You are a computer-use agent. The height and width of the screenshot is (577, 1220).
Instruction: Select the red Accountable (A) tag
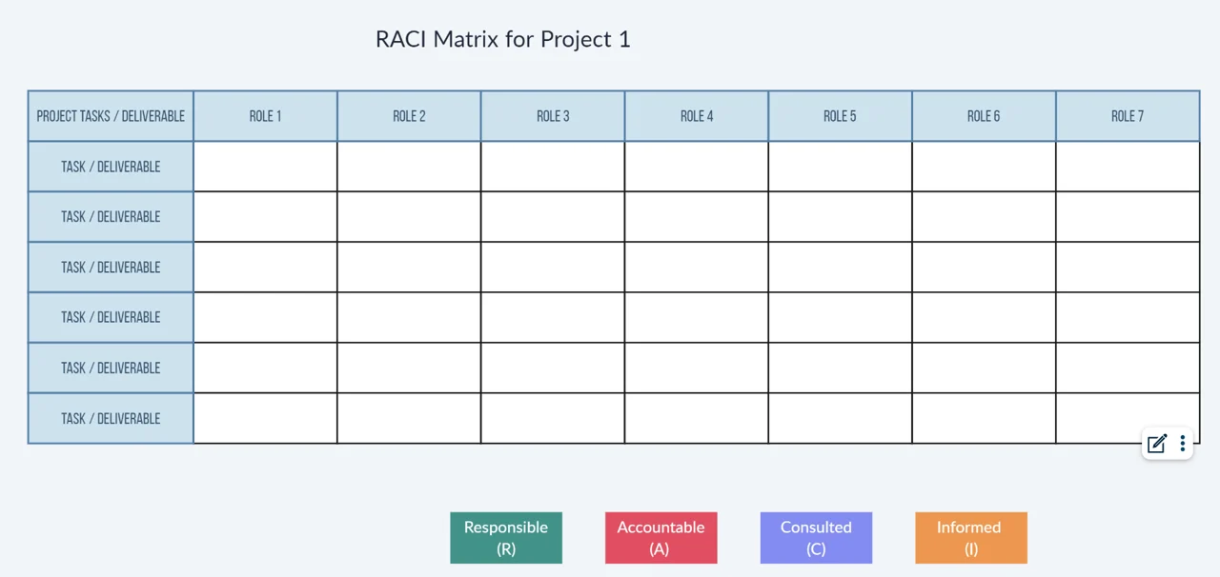(x=661, y=538)
